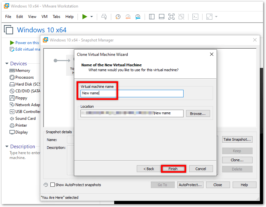This screenshot has height=207, width=266.
Task: Click the Take Snapshot button
Action: 237,139
